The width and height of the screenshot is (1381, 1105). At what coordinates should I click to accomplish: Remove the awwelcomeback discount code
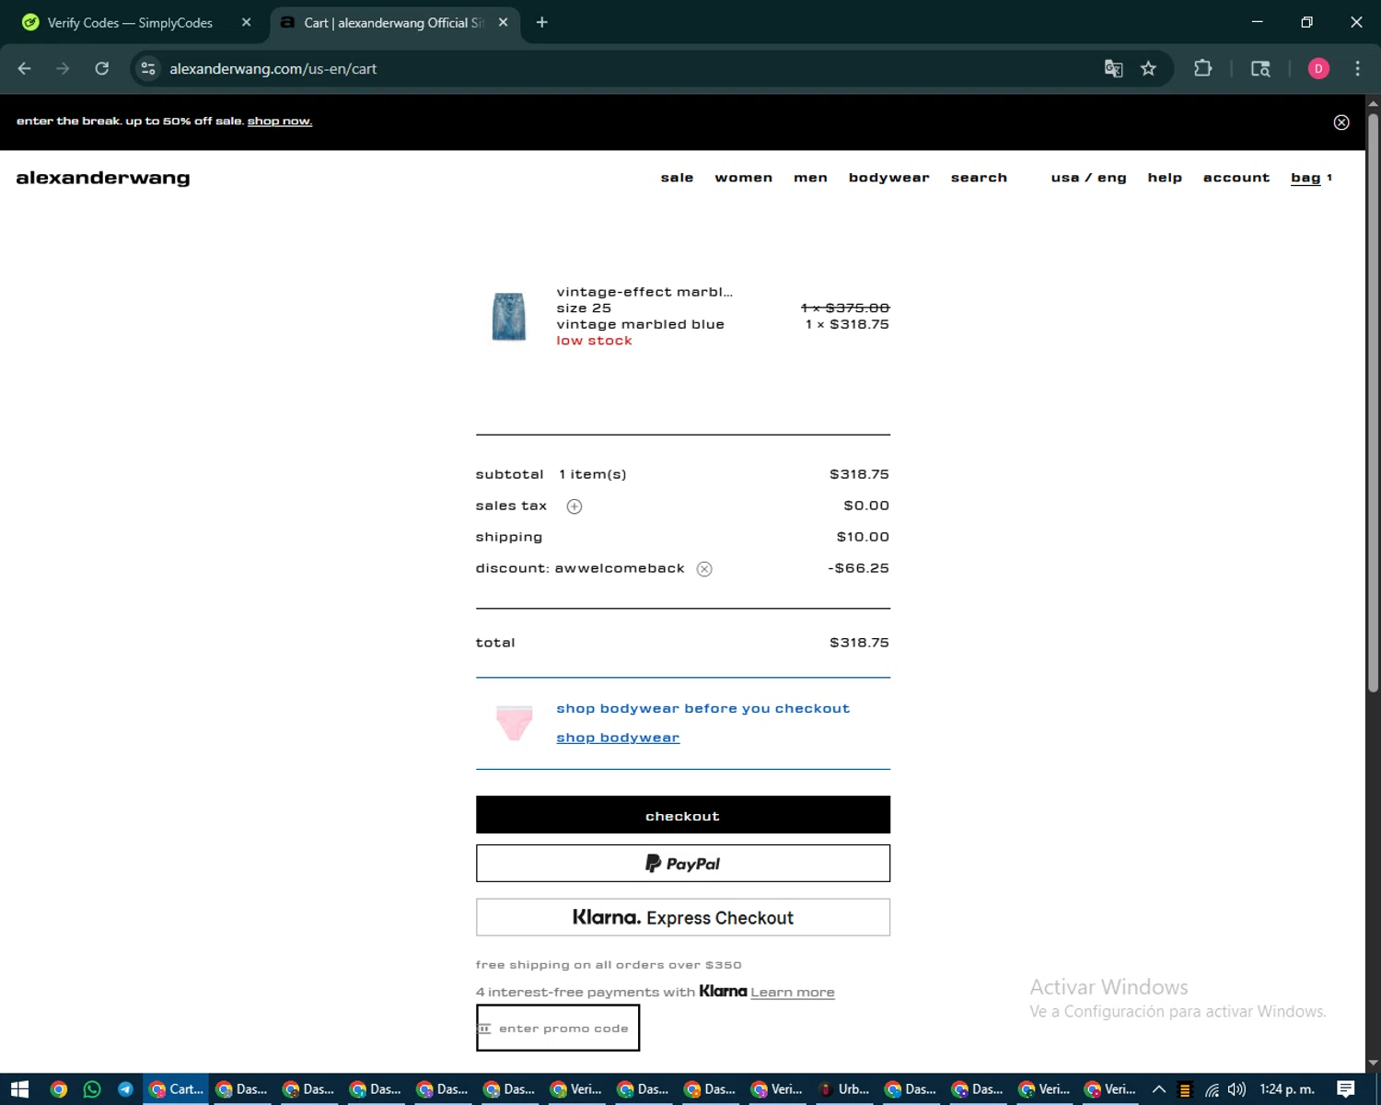[x=704, y=569]
